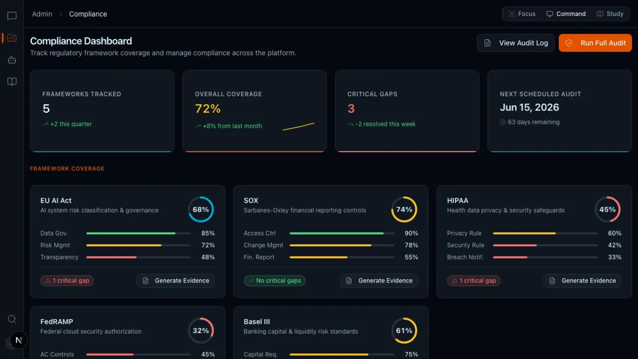The image size is (638, 359).
Task: Go to Admin breadcrumb
Action: click(42, 14)
